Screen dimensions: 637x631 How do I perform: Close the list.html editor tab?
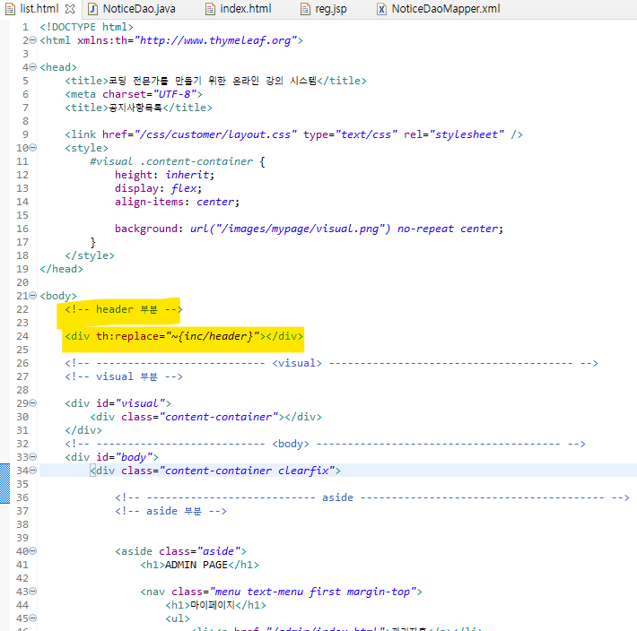tap(70, 9)
